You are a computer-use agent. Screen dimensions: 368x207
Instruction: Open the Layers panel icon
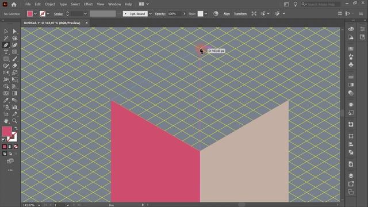[351, 176]
